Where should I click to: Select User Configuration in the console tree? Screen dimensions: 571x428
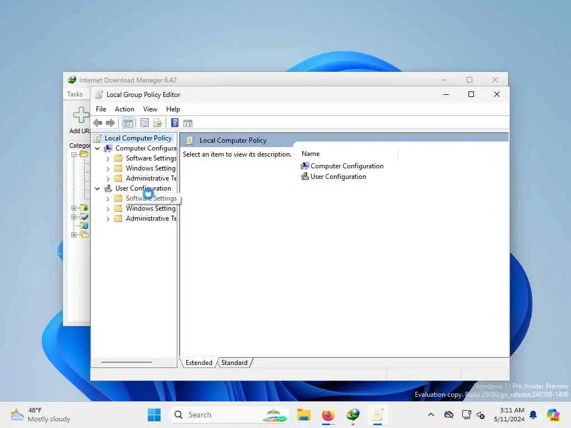coord(143,188)
